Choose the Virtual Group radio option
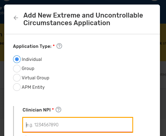Image resolution: width=166 pixels, height=136 pixels. pos(17,78)
